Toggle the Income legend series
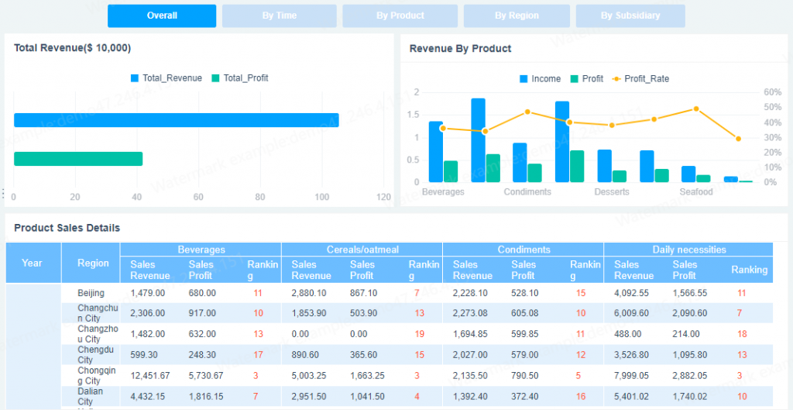The image size is (793, 410). coord(540,79)
